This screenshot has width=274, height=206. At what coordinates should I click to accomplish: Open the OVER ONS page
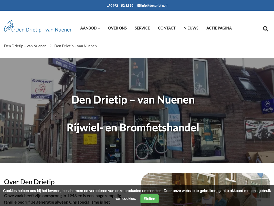click(x=117, y=28)
